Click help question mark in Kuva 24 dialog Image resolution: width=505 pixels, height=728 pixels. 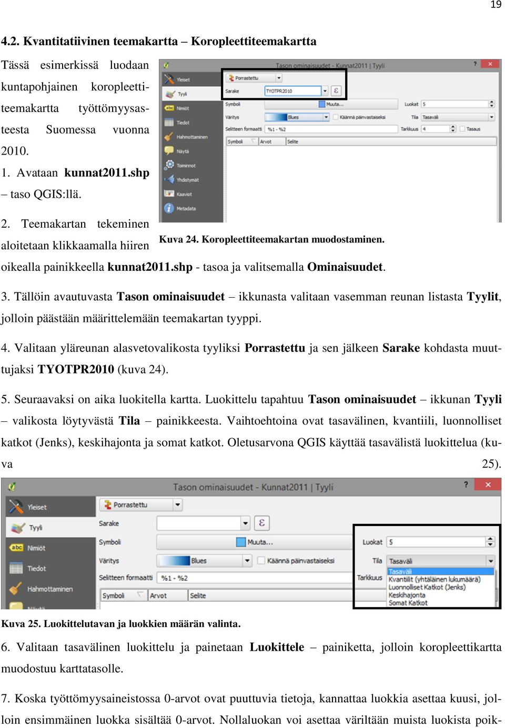474,64
